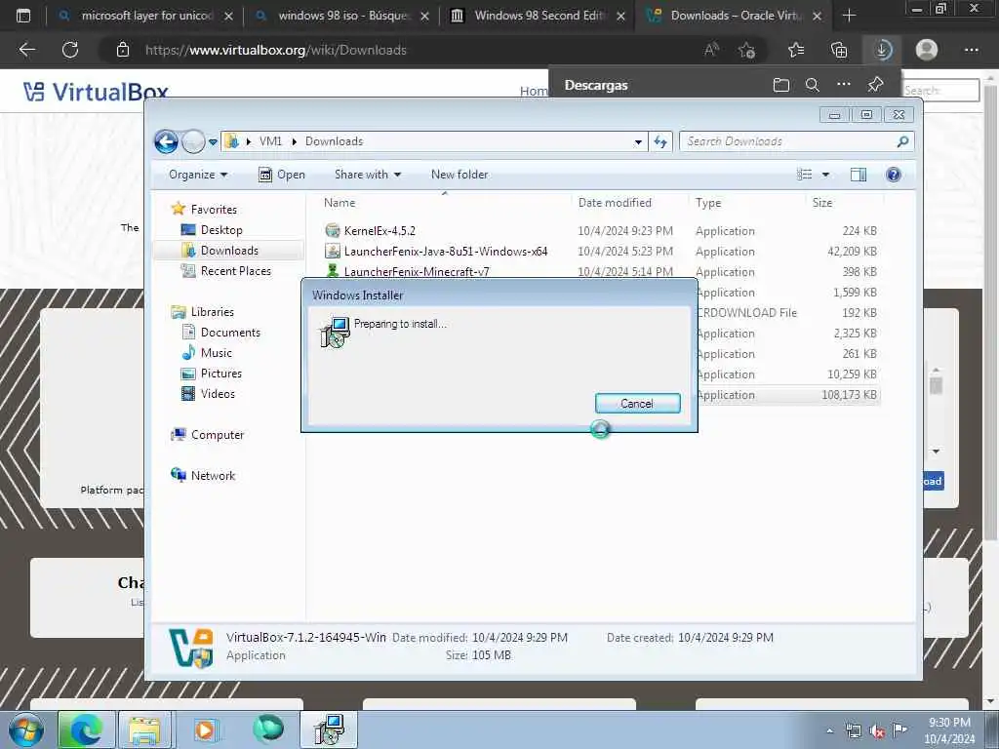Create a New folder
999x749 pixels.
coord(460,175)
